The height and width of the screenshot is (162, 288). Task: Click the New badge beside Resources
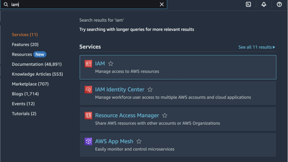[40, 54]
